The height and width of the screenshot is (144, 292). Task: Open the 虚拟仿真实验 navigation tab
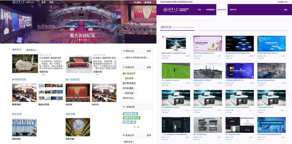(x=222, y=10)
